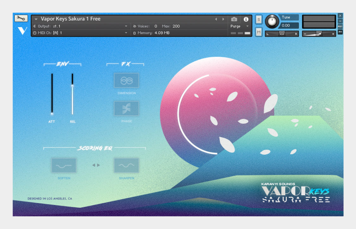Navigate to next instrument with right arrow
356x229 pixels.
[224, 19]
